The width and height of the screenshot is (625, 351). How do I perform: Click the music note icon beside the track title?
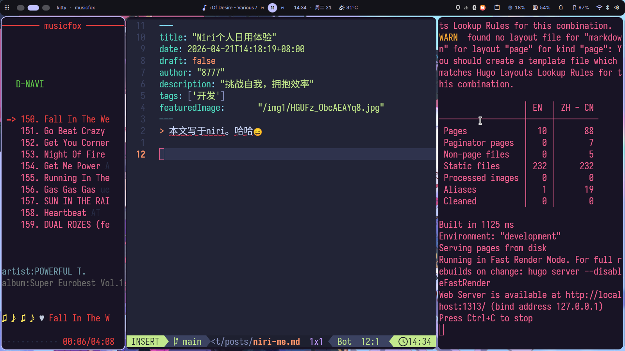[x=205, y=7]
